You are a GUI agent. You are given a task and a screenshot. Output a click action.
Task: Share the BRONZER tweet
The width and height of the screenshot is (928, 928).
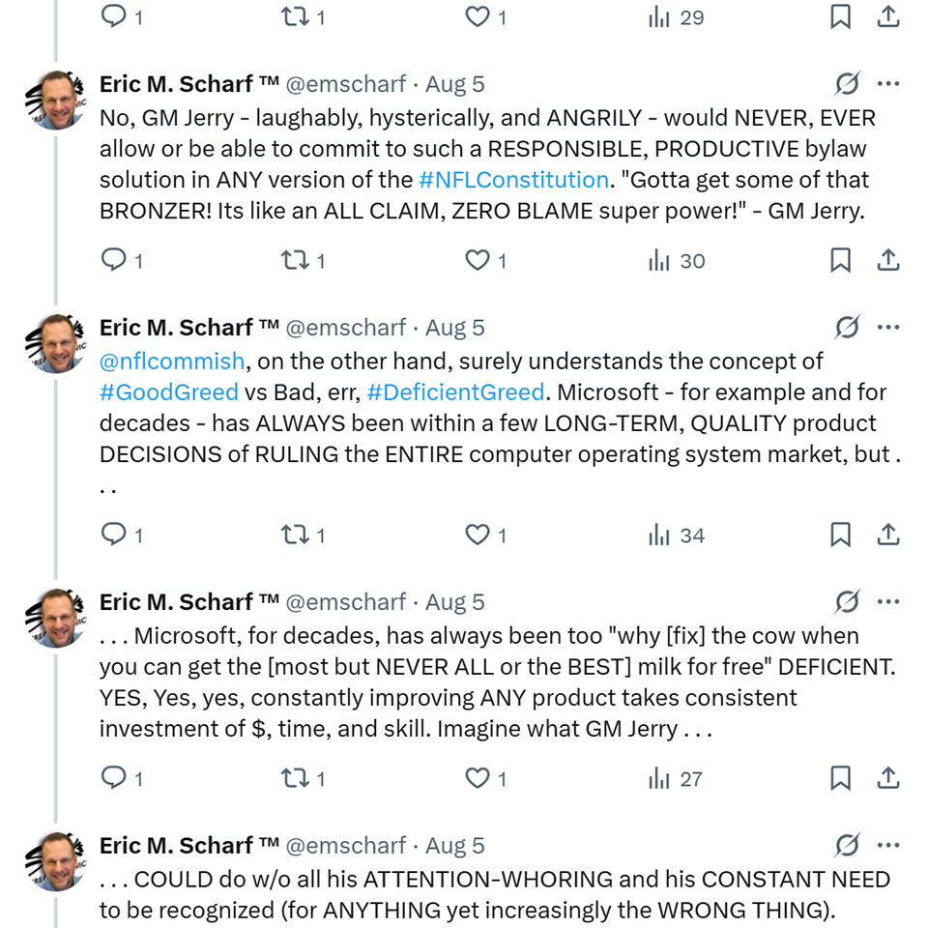pos(888,260)
